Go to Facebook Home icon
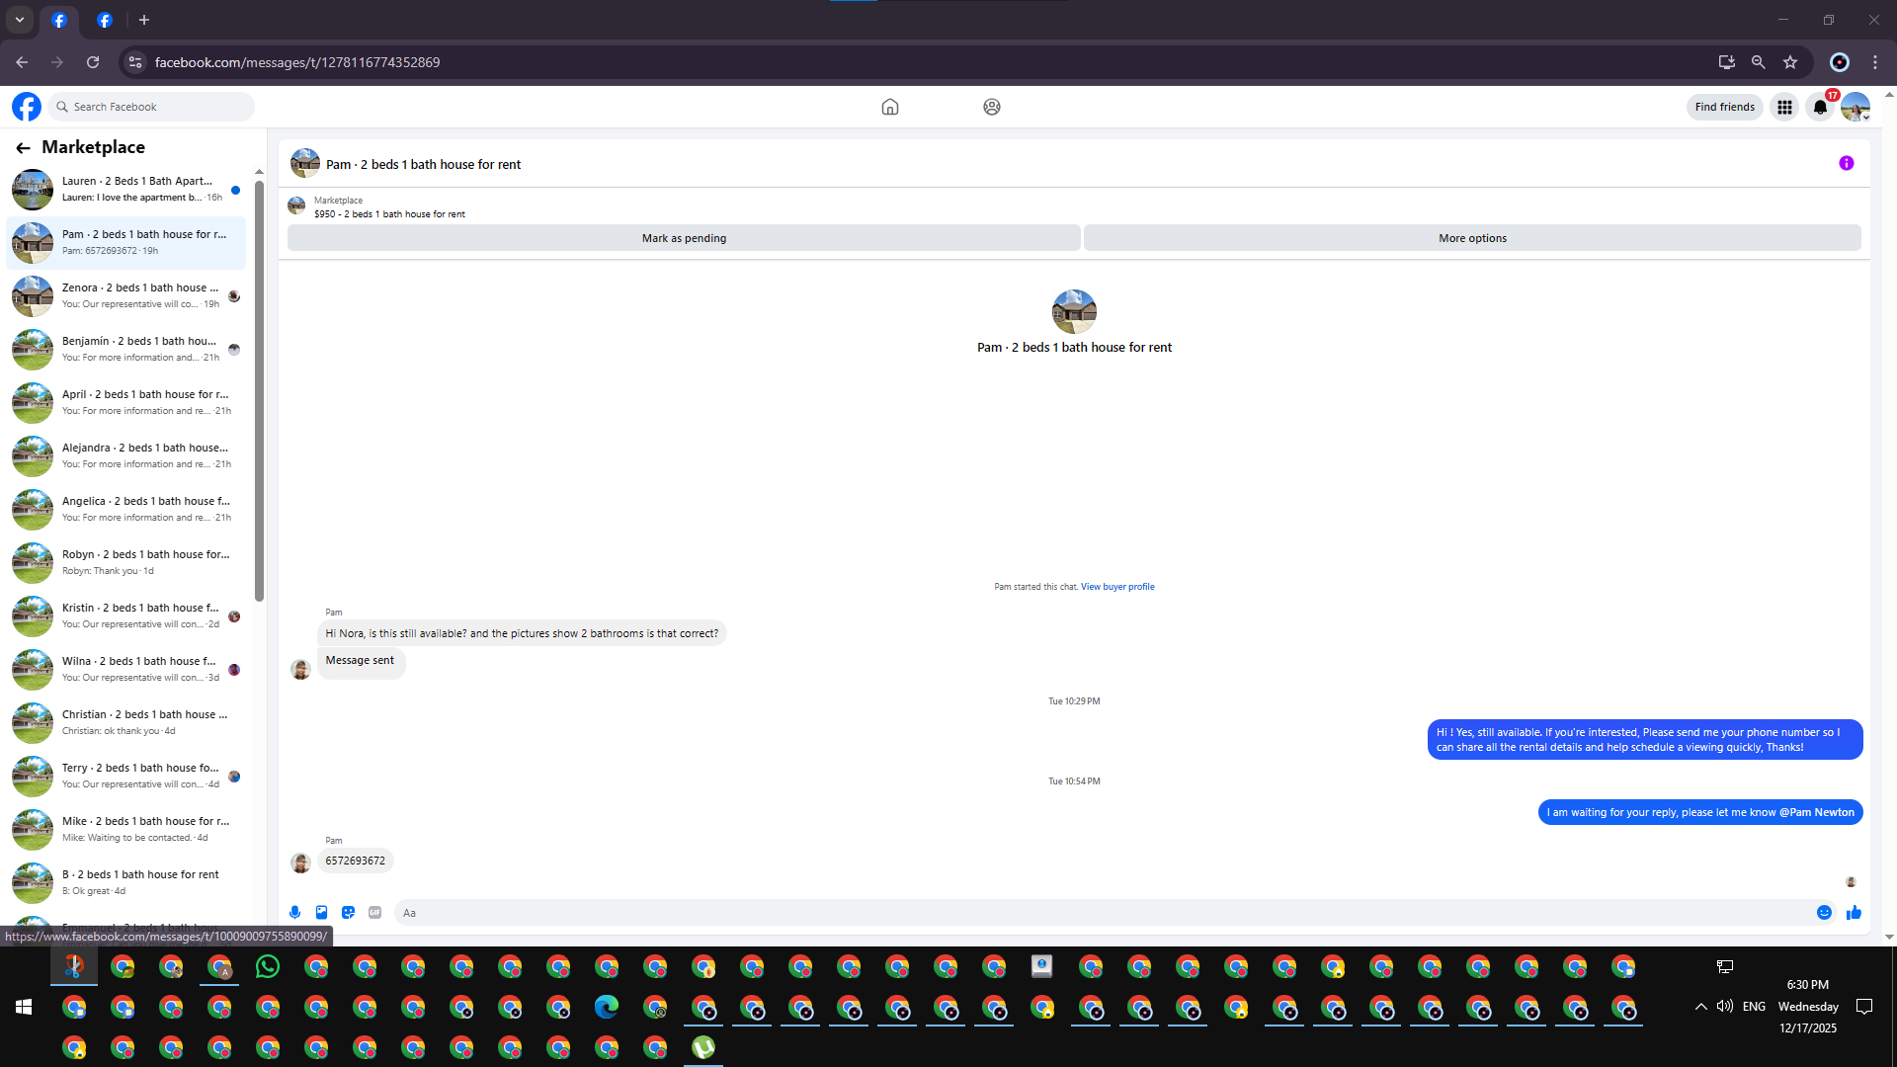The width and height of the screenshot is (1897, 1067). [889, 108]
